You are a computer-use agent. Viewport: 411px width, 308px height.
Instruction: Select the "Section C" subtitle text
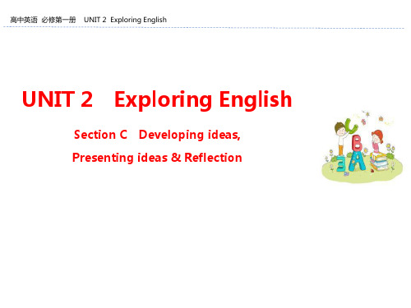(x=100, y=135)
